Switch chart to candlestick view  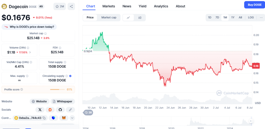tap(140, 18)
